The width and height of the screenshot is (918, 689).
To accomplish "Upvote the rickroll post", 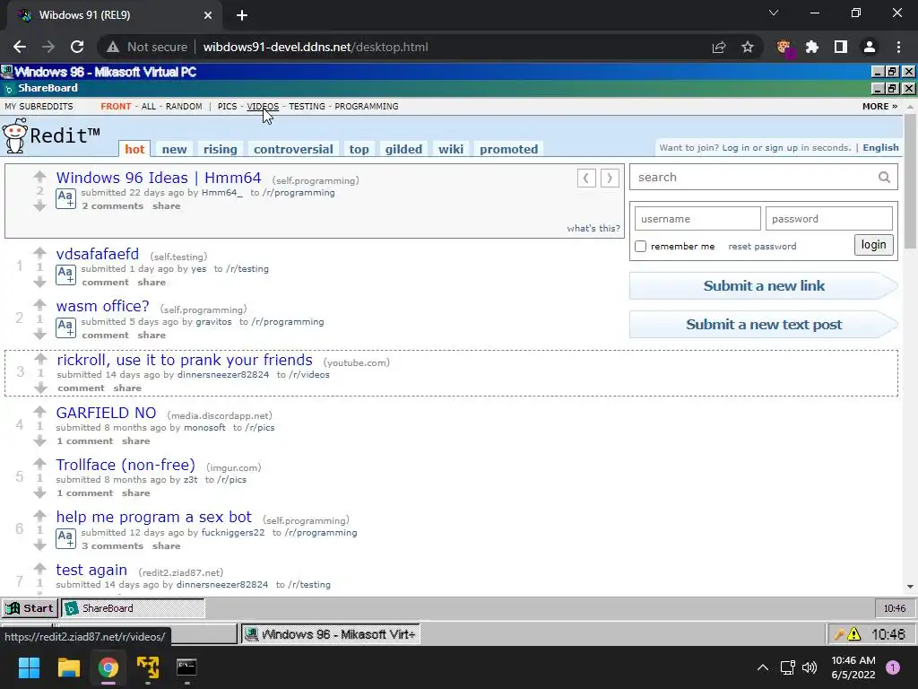I will pos(40,359).
